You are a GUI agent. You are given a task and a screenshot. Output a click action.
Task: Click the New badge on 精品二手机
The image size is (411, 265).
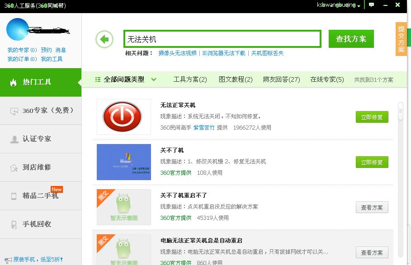(x=57, y=189)
